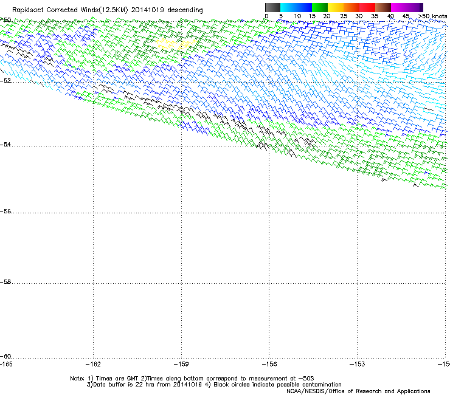This screenshot has height=395, width=450.
Task: Click the yellow 20-25 knots color swatch
Action: 336,7
